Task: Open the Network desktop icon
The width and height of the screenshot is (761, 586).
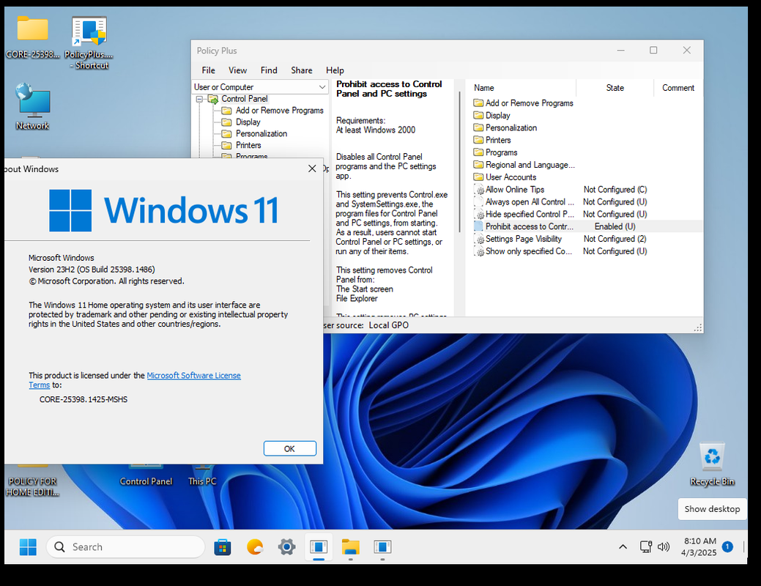Action: 32,106
